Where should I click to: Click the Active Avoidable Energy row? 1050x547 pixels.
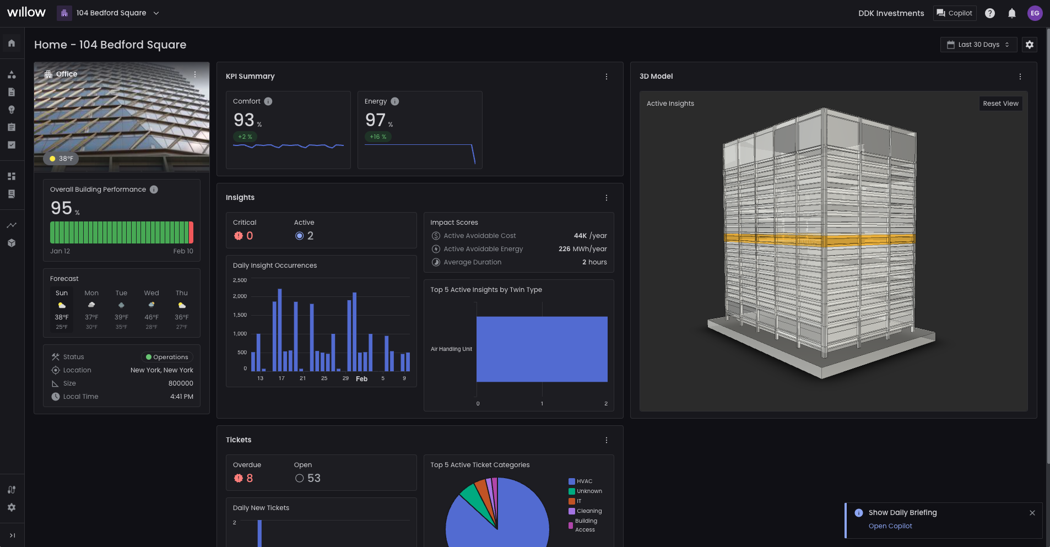pyautogui.click(x=518, y=249)
